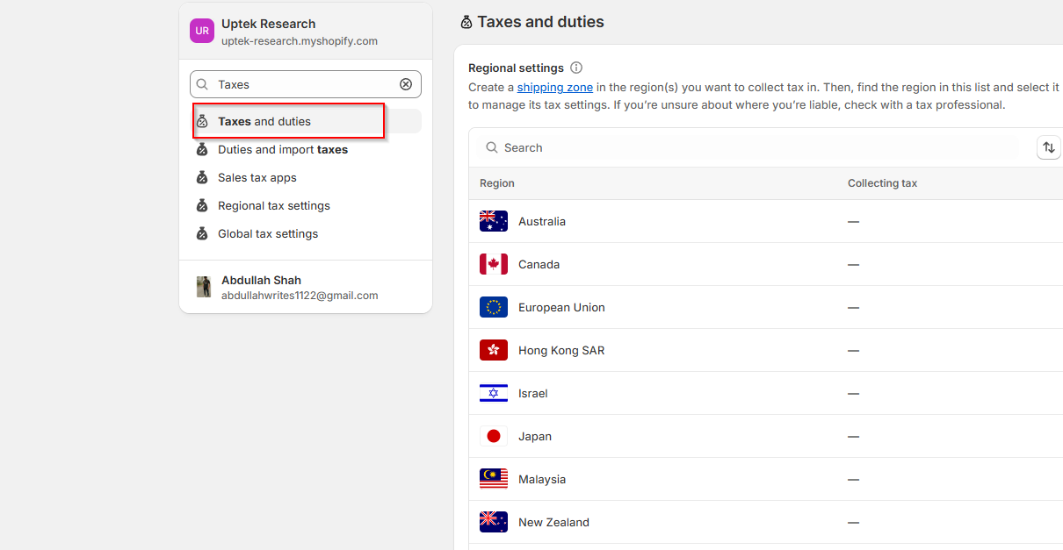Open Duties and import taxes result
The image size is (1063, 550).
click(x=306, y=149)
